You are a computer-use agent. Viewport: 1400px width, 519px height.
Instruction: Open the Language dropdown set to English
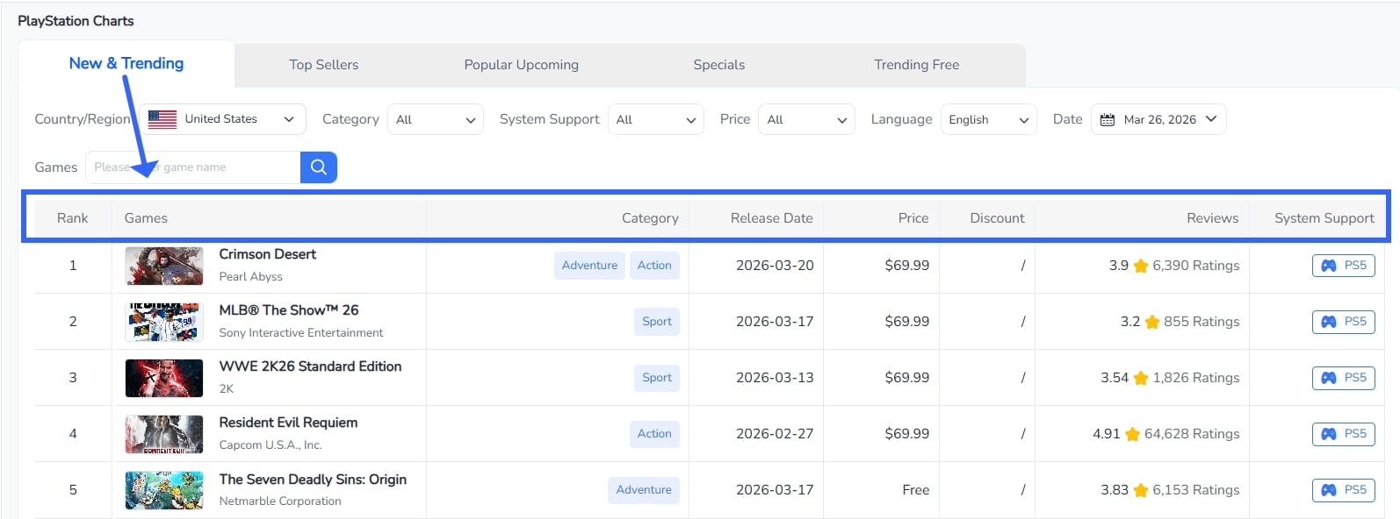pyautogui.click(x=987, y=119)
